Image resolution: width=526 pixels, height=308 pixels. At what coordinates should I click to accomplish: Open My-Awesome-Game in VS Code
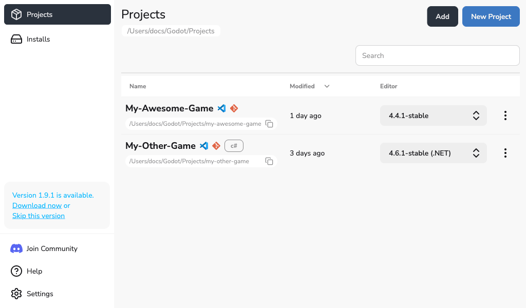click(221, 108)
